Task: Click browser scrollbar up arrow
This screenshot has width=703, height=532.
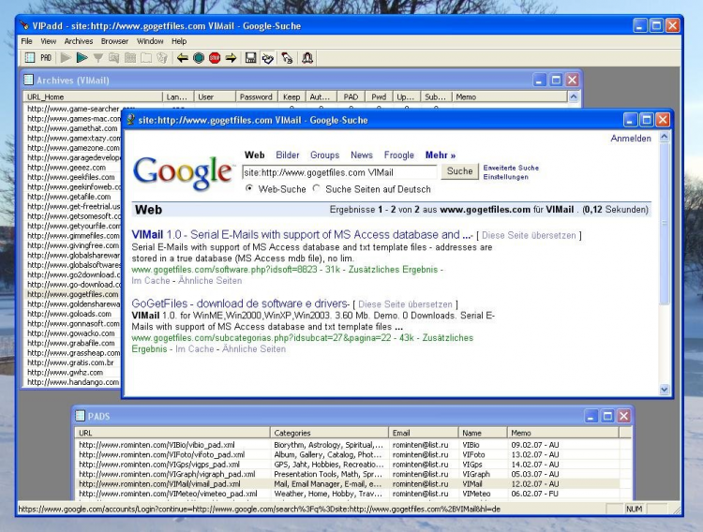Action: (x=664, y=137)
